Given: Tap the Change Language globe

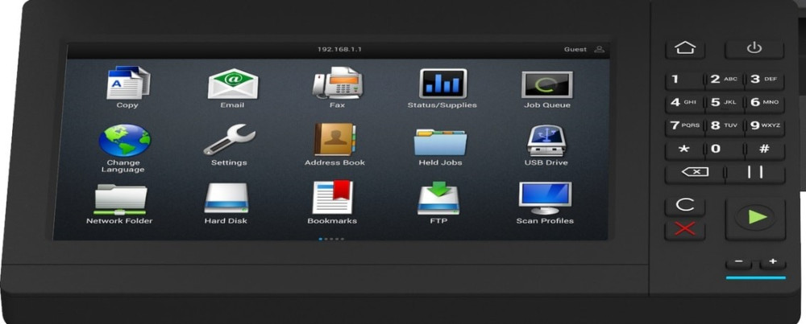Looking at the screenshot, I should [123, 141].
